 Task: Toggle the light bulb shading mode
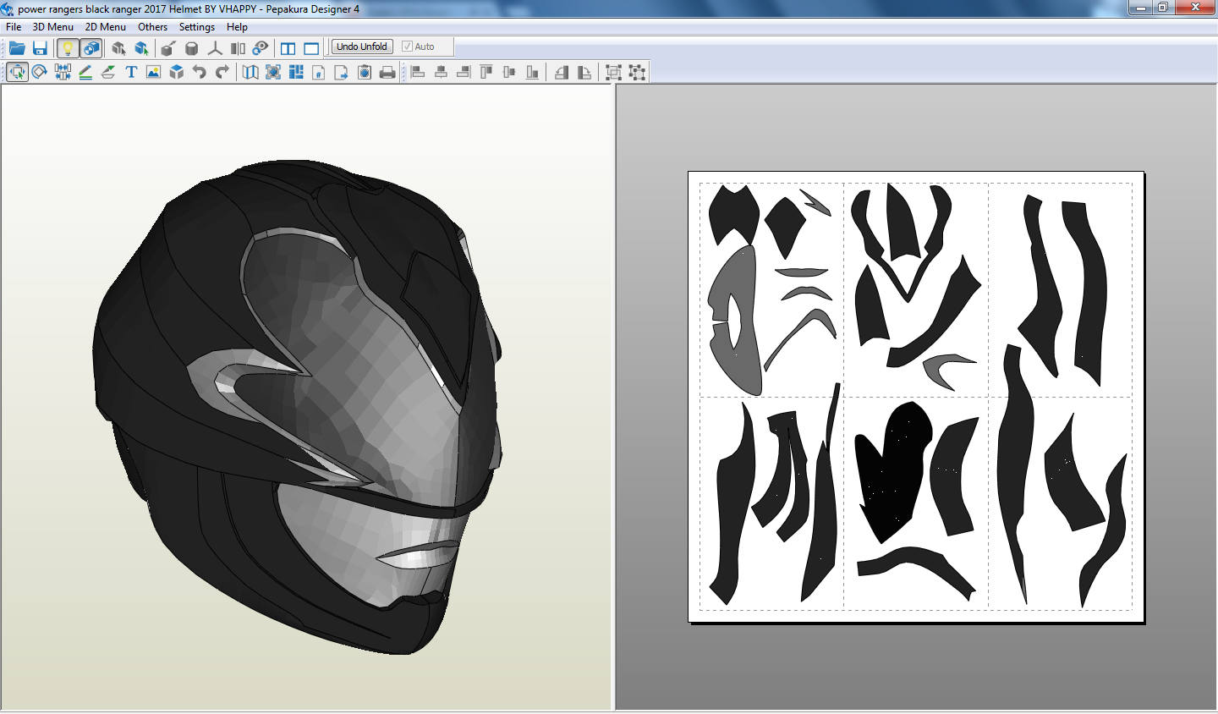(68, 48)
